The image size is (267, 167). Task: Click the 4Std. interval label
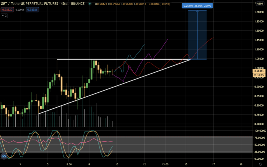click(64, 4)
